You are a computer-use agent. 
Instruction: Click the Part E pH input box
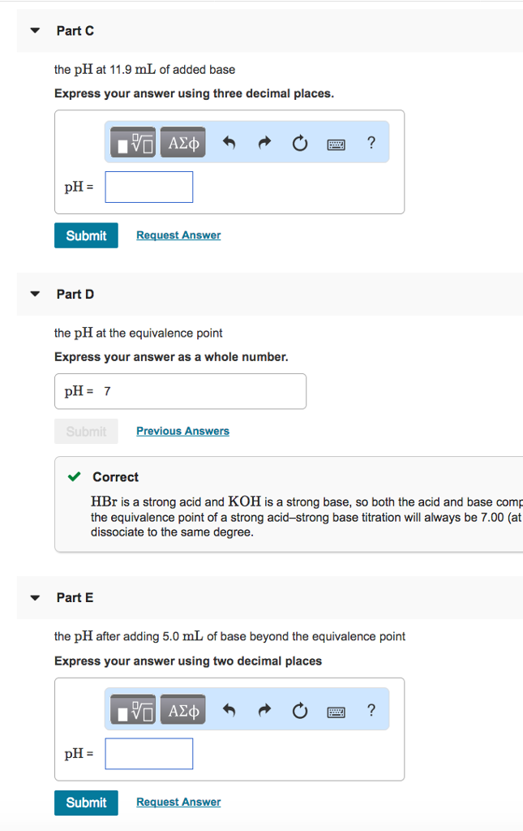[149, 753]
